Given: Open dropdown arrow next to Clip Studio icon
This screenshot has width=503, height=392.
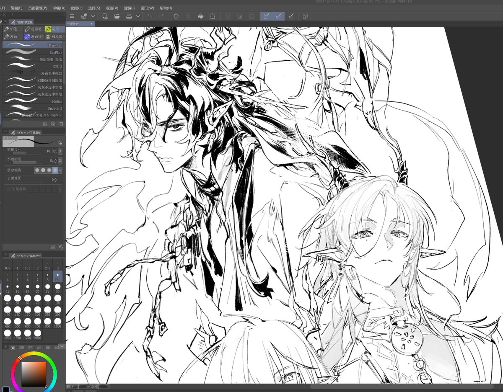Looking at the screenshot, I should click(x=93, y=16).
